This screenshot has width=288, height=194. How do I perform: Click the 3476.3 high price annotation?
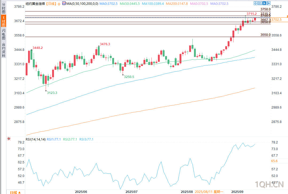(105, 44)
